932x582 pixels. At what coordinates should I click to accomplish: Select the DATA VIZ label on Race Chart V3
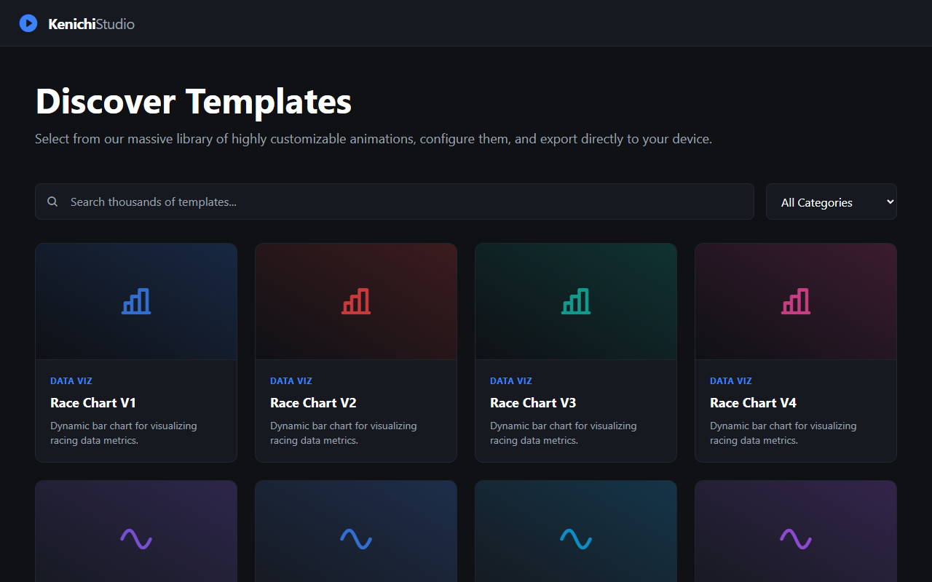coord(510,380)
